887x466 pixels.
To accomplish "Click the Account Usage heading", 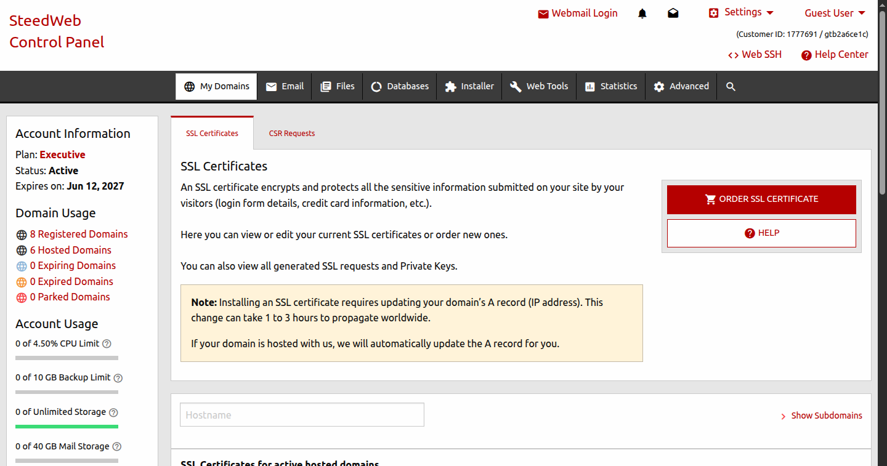I will pos(57,324).
